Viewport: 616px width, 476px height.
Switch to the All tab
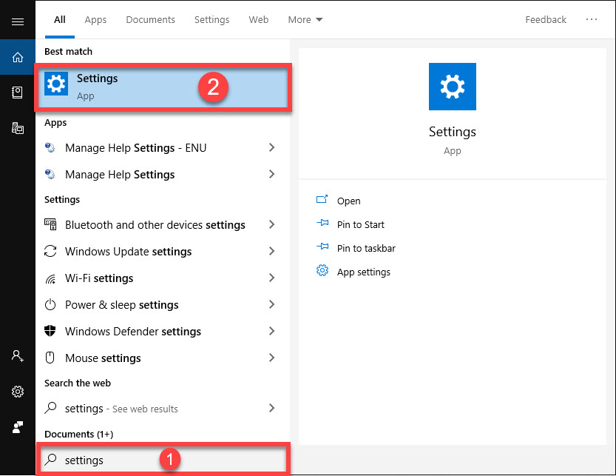(x=60, y=20)
